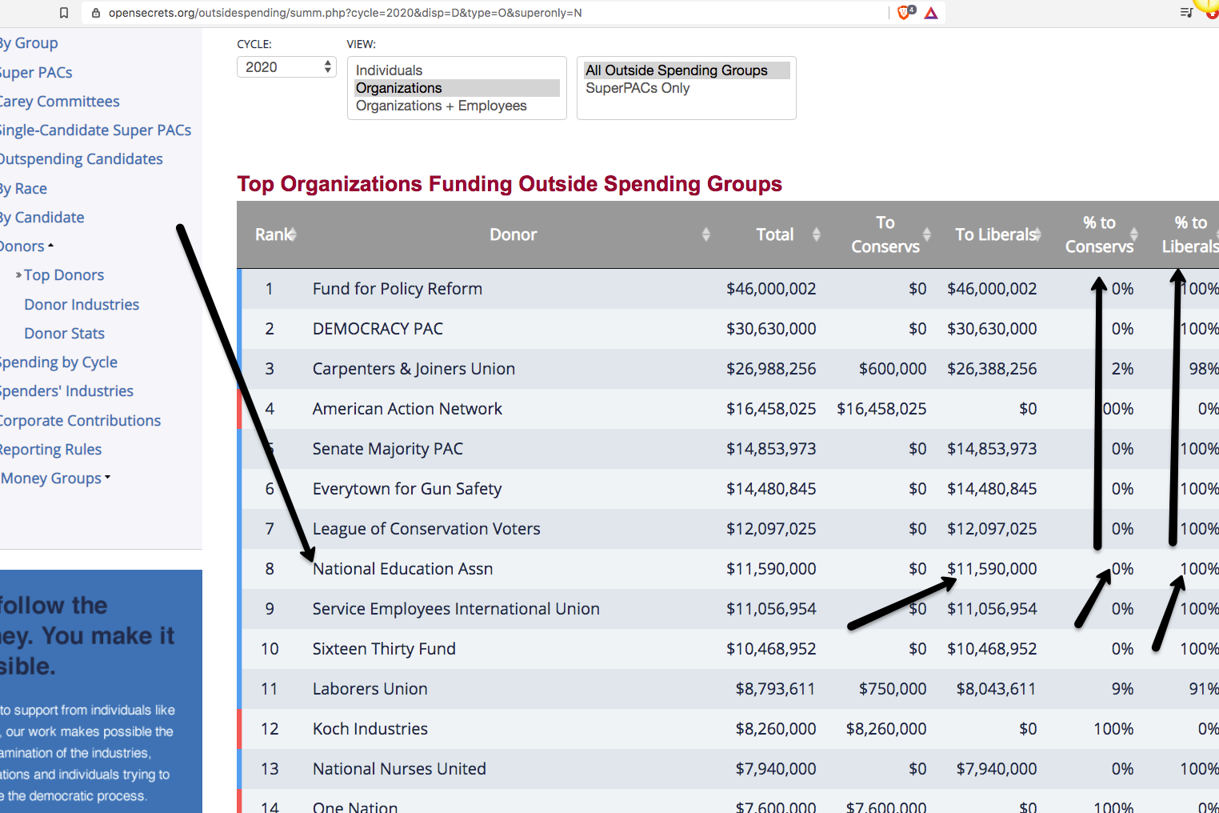Viewport: 1219px width, 813px height.
Task: Open Single-Candidate Super PACs link
Action: (x=94, y=130)
